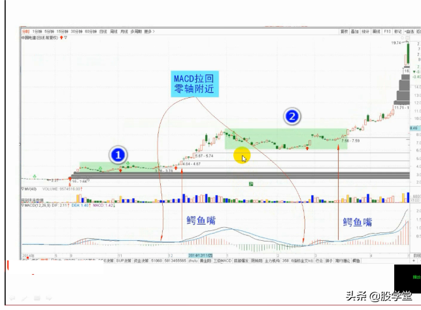Select the 5813455565 indicator tab
Viewport: 421px width, 310px height.
click(175, 260)
